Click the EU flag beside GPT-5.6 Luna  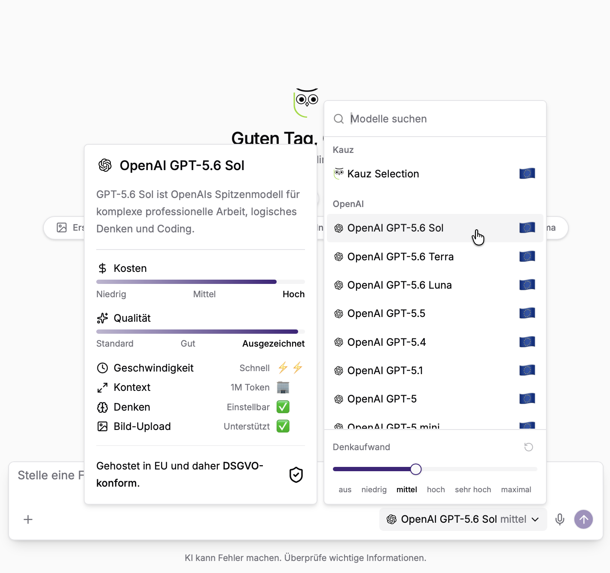click(x=527, y=285)
